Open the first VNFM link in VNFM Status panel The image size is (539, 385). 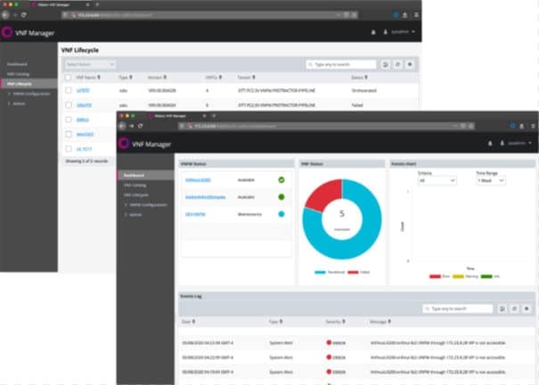(x=198, y=180)
